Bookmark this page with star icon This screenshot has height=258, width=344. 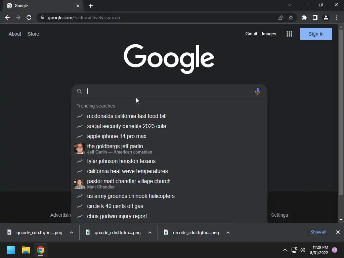coord(291,17)
